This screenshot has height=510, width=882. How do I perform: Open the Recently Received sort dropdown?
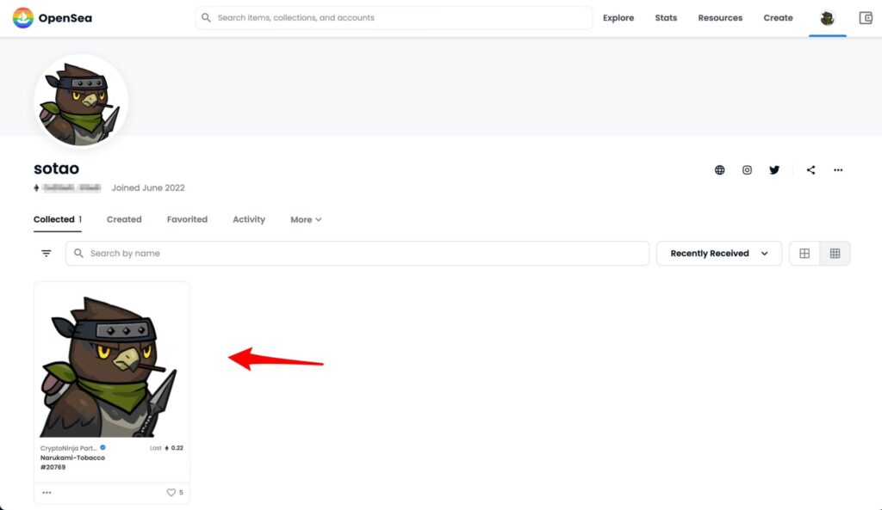(x=719, y=254)
